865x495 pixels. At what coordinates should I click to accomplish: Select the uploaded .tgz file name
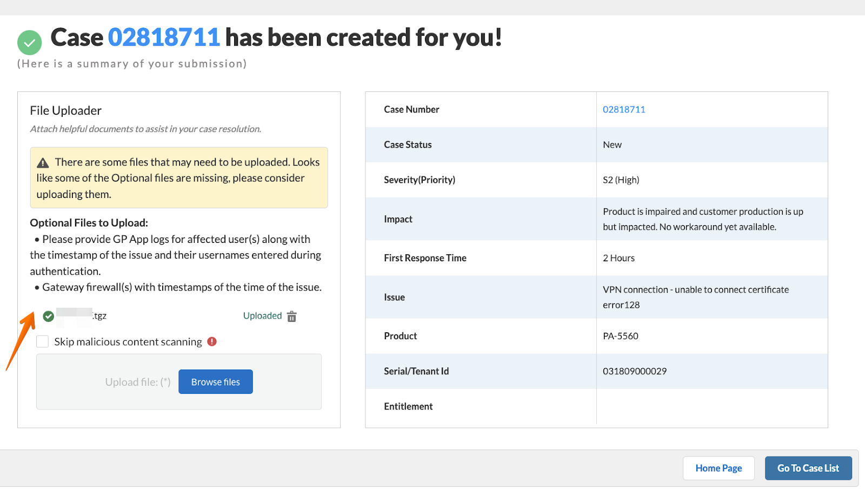pyautogui.click(x=82, y=316)
